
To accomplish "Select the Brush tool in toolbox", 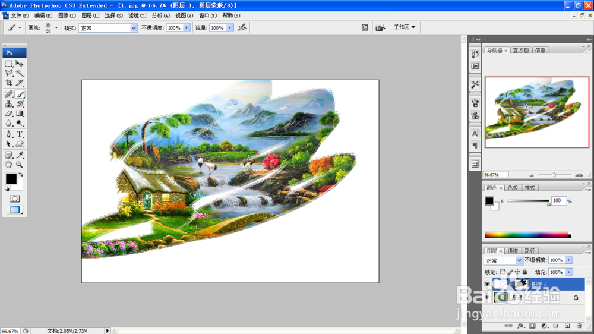I will tap(20, 94).
